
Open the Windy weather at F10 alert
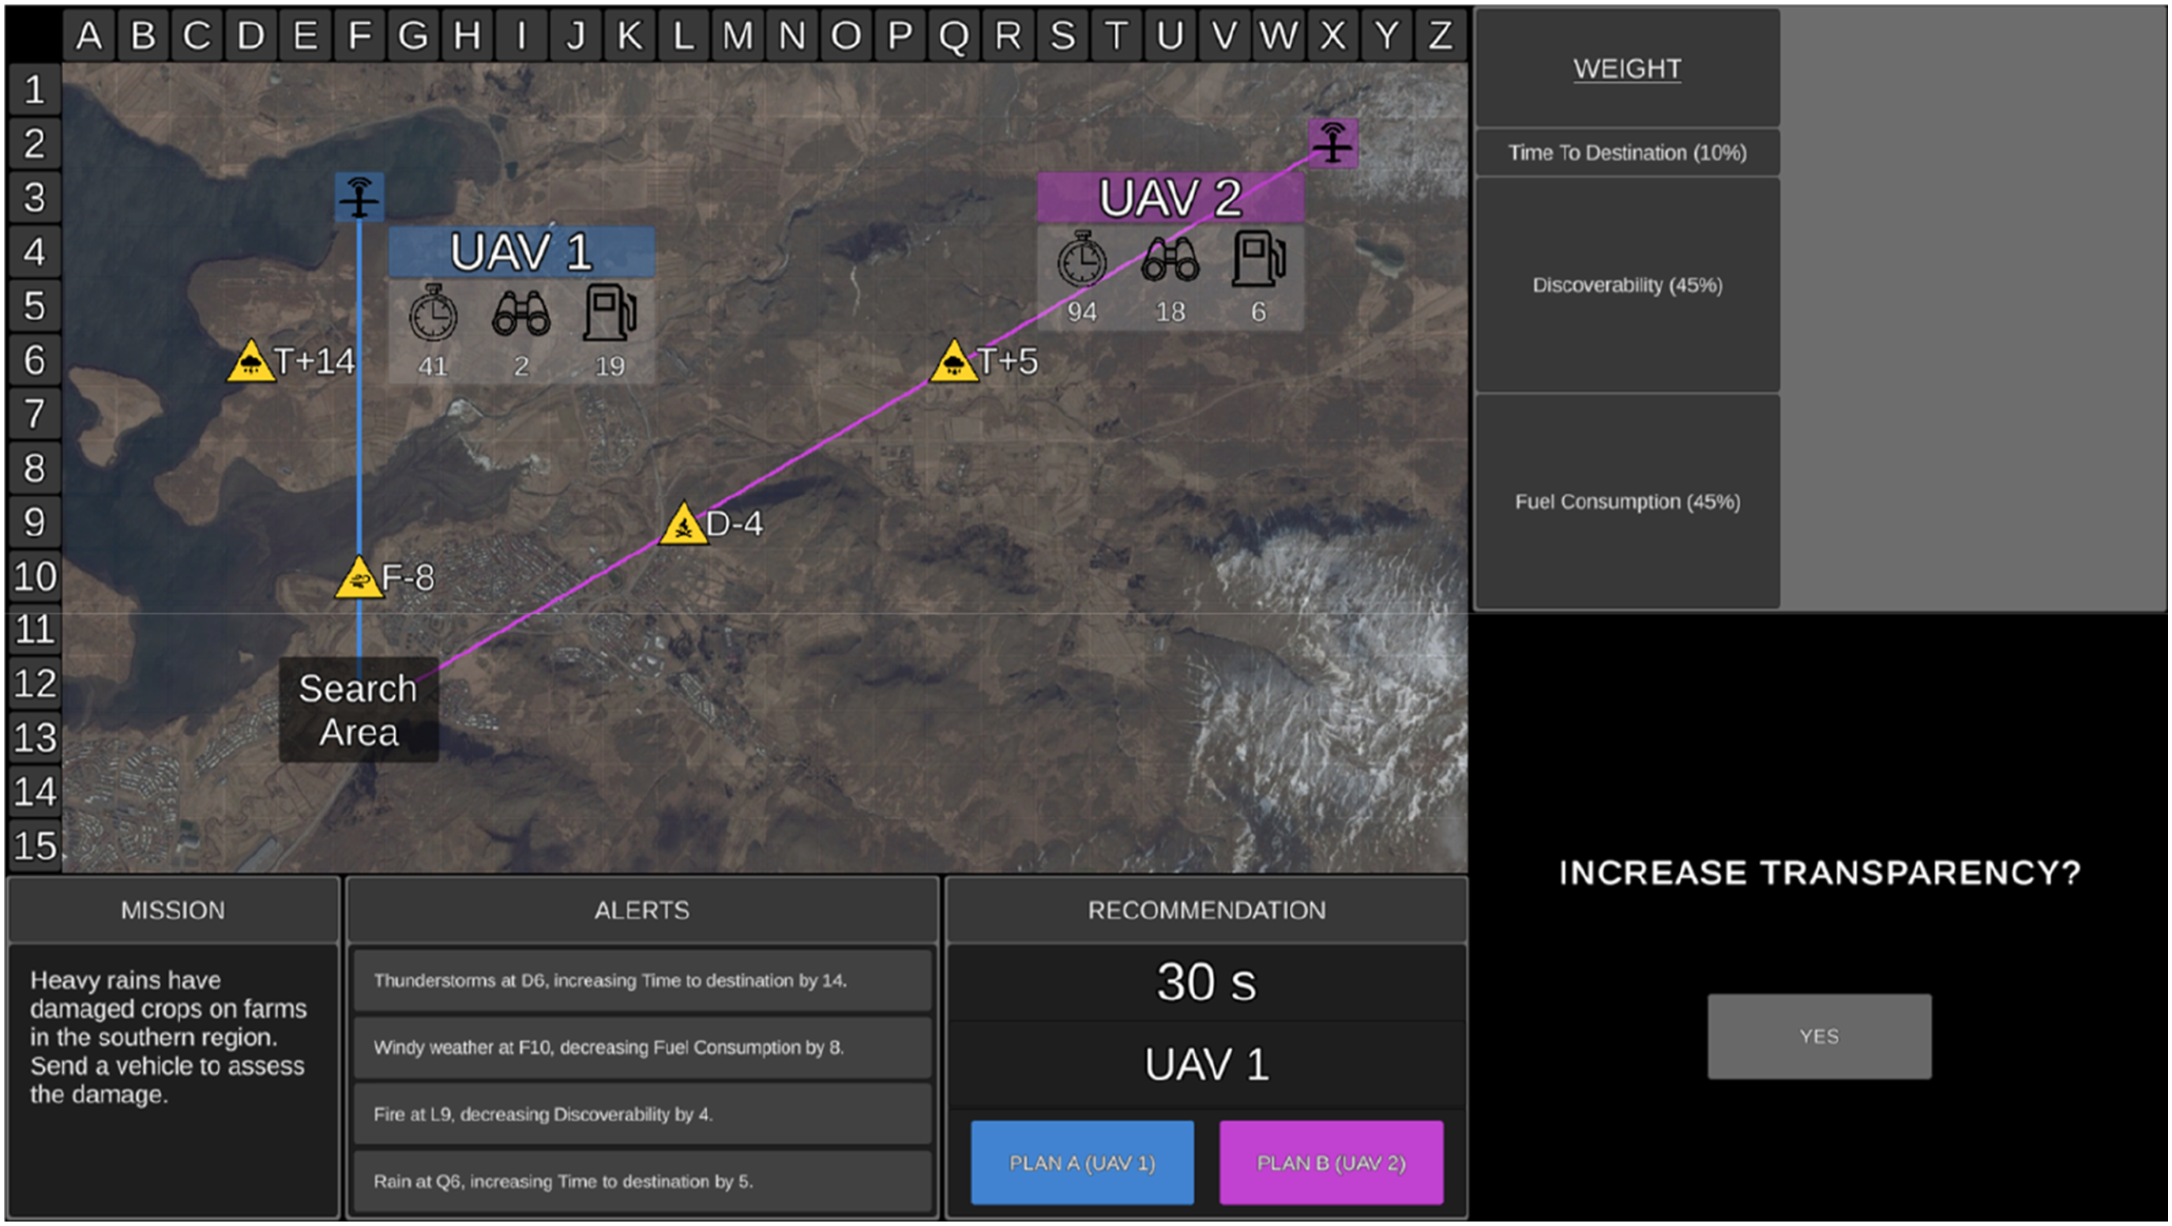642,1047
